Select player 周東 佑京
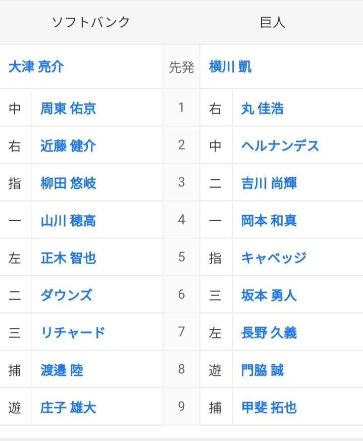The height and width of the screenshot is (441, 363). (x=68, y=109)
